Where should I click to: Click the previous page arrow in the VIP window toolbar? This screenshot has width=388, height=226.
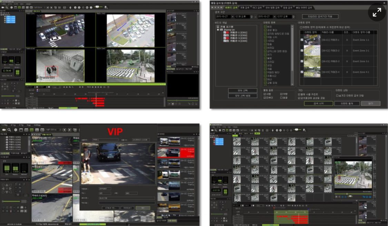tap(64, 130)
